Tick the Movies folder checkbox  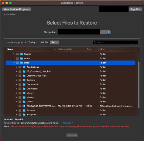[20, 97]
